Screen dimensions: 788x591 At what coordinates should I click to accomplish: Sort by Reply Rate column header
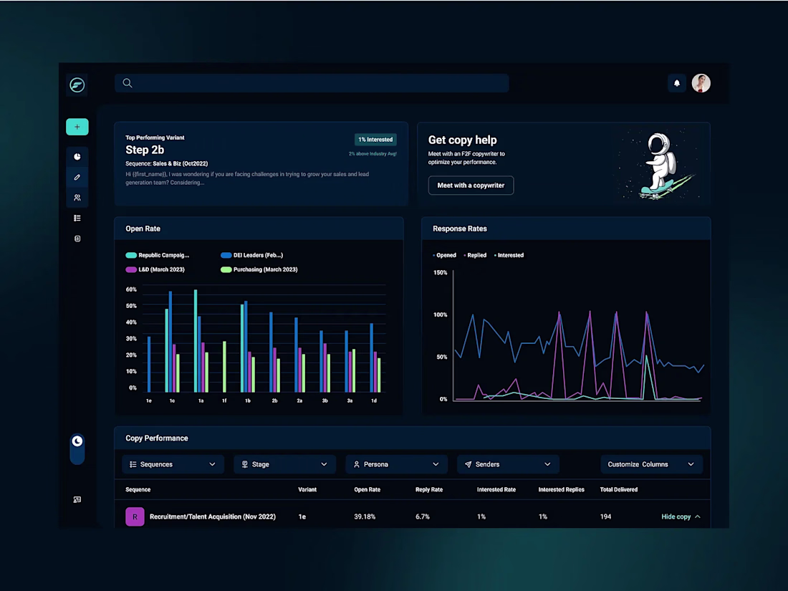[429, 489]
